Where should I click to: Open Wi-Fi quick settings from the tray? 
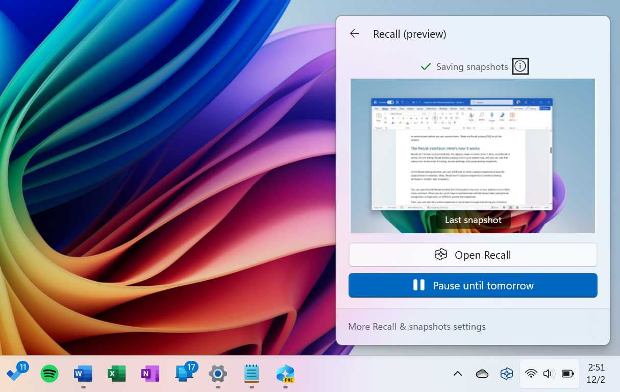[x=531, y=373]
